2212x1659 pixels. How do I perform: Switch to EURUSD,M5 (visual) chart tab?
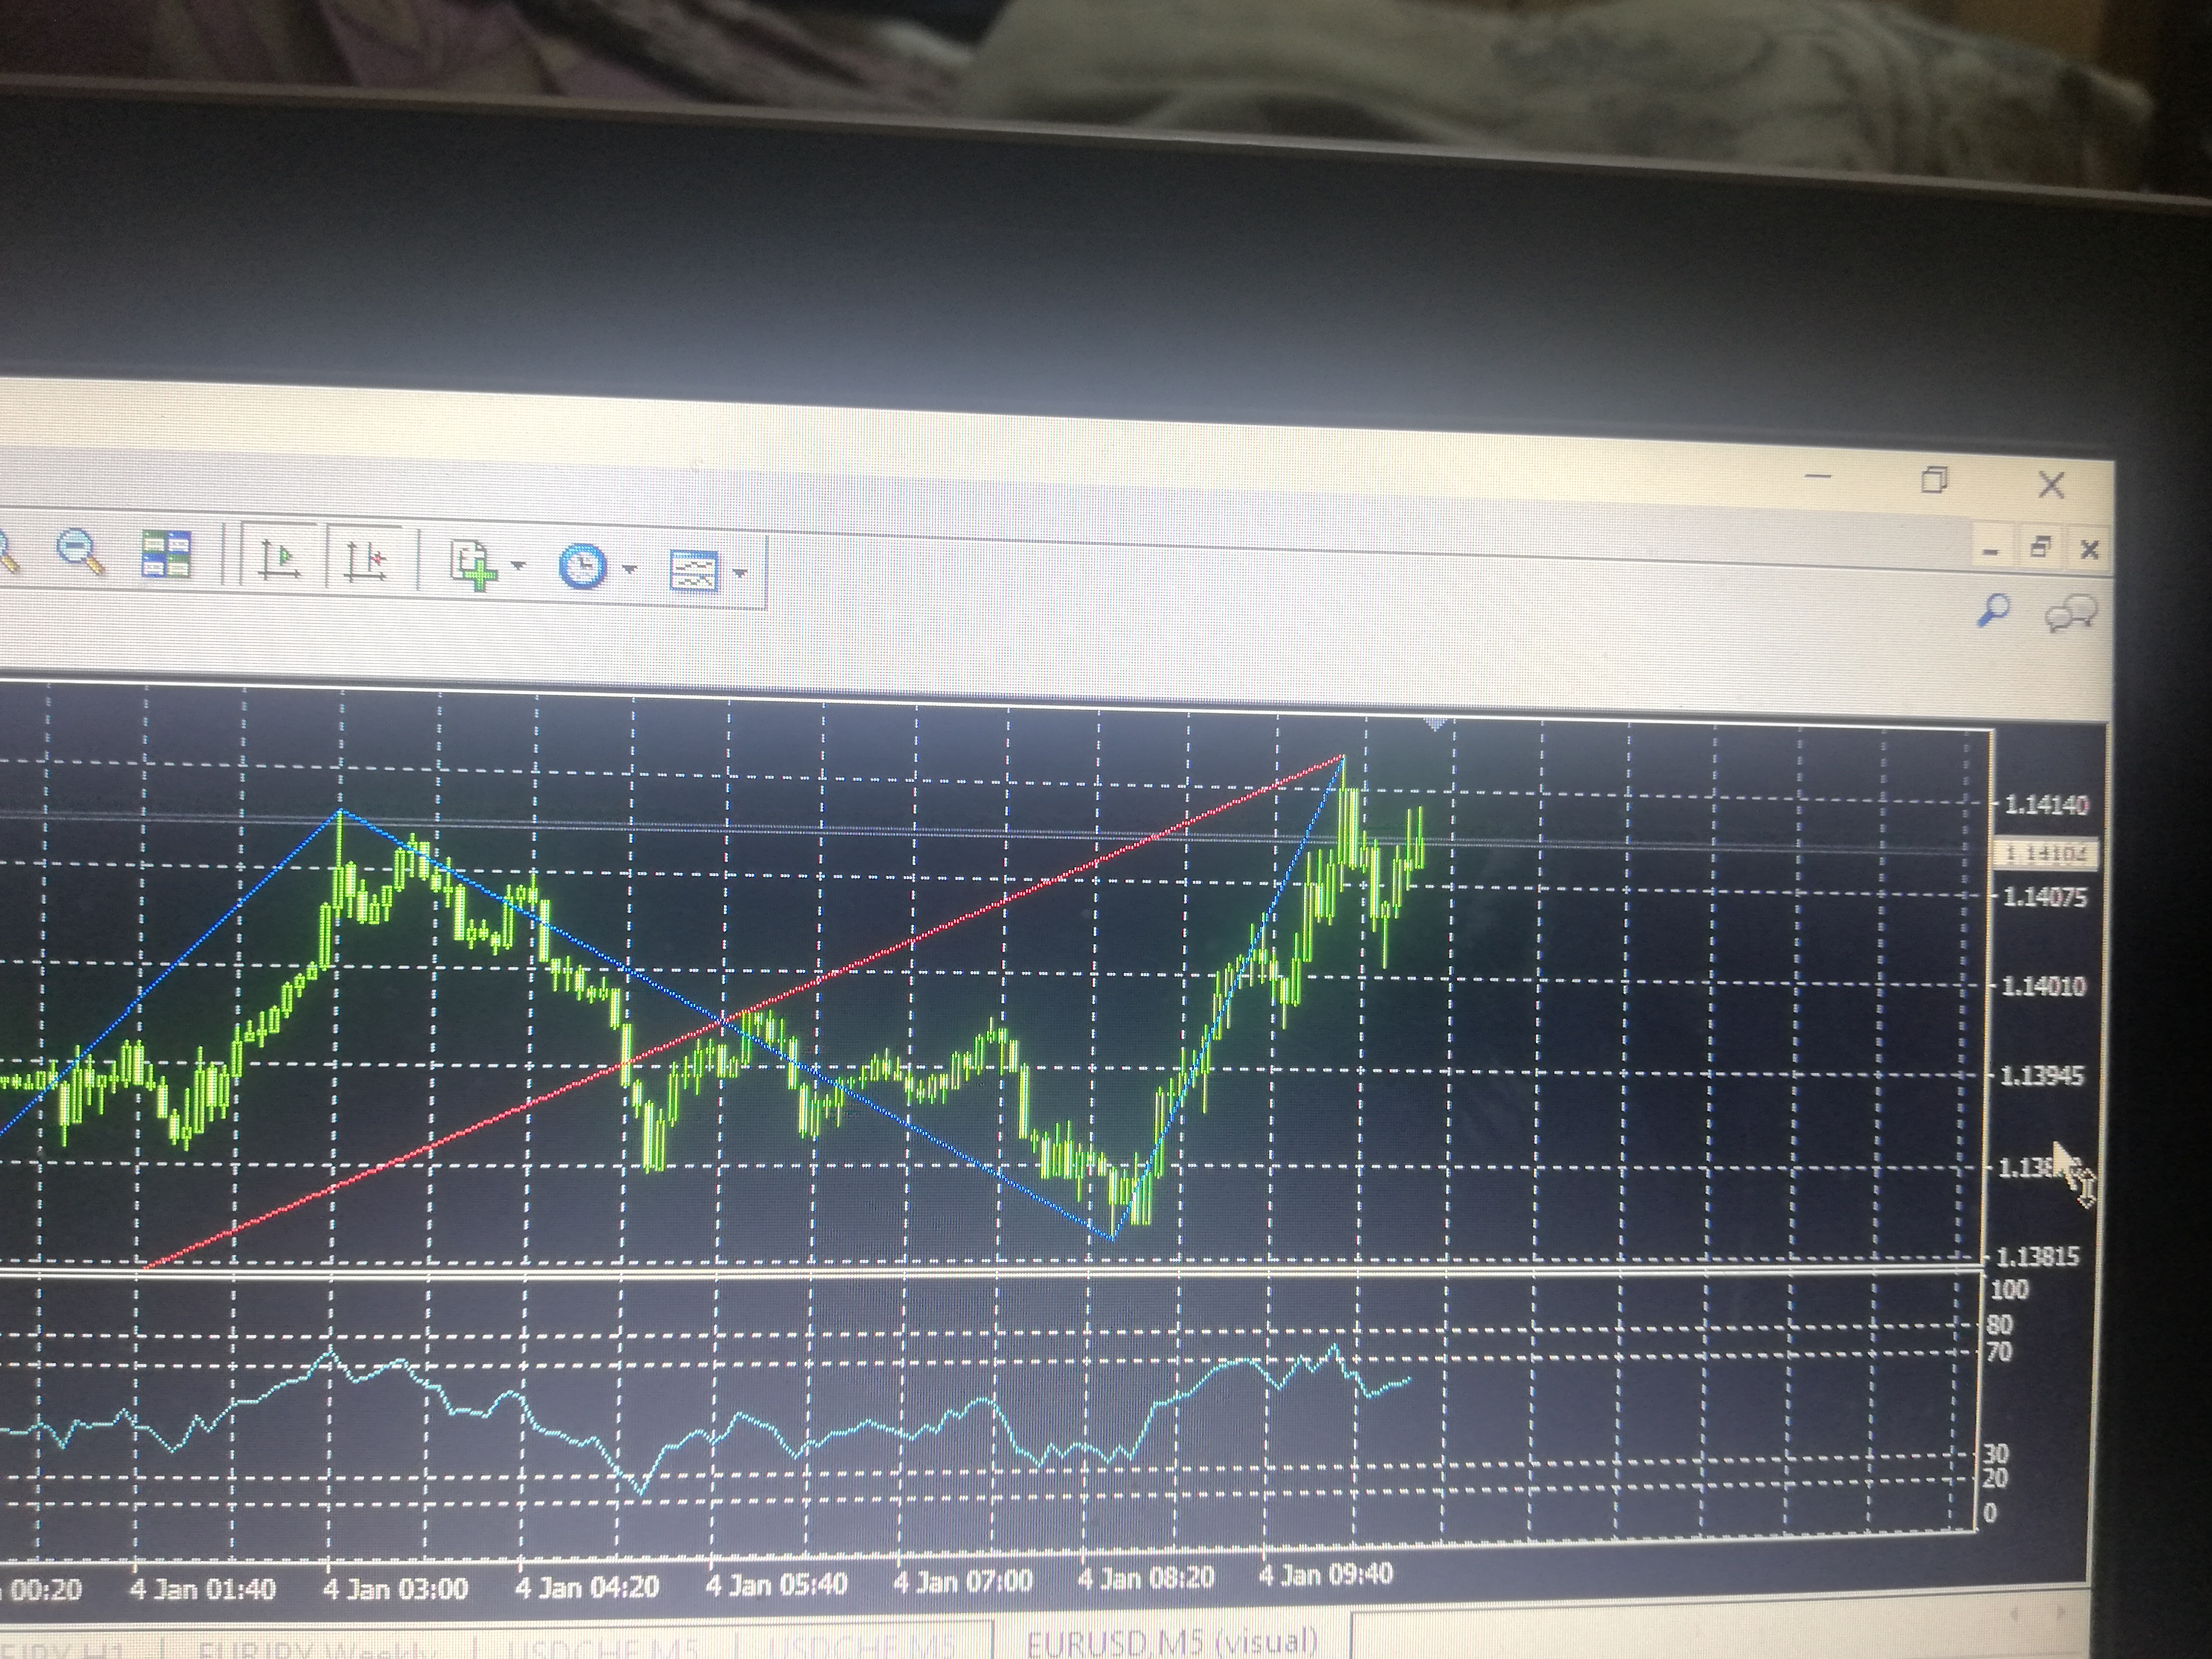(1172, 1642)
